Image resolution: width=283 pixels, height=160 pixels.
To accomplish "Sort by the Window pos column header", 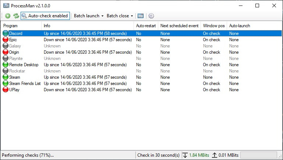I will point(214,26).
